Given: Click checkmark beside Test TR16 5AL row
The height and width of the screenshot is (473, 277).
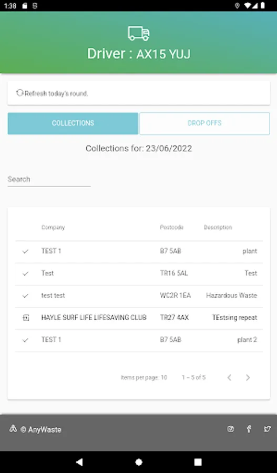Looking at the screenshot, I should tap(25, 274).
